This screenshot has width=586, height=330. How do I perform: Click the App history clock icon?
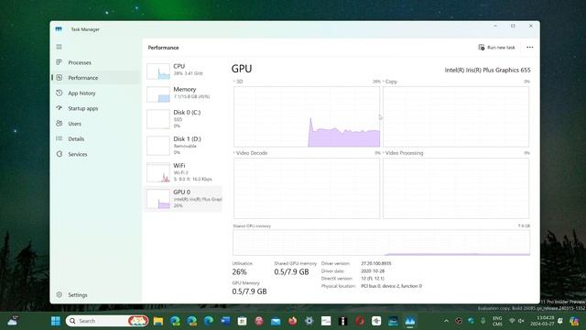59,93
